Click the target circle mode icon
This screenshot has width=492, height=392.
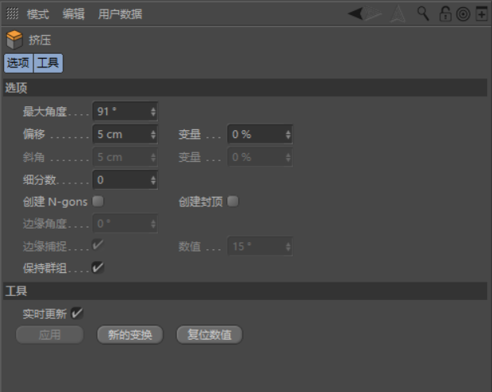pos(463,14)
